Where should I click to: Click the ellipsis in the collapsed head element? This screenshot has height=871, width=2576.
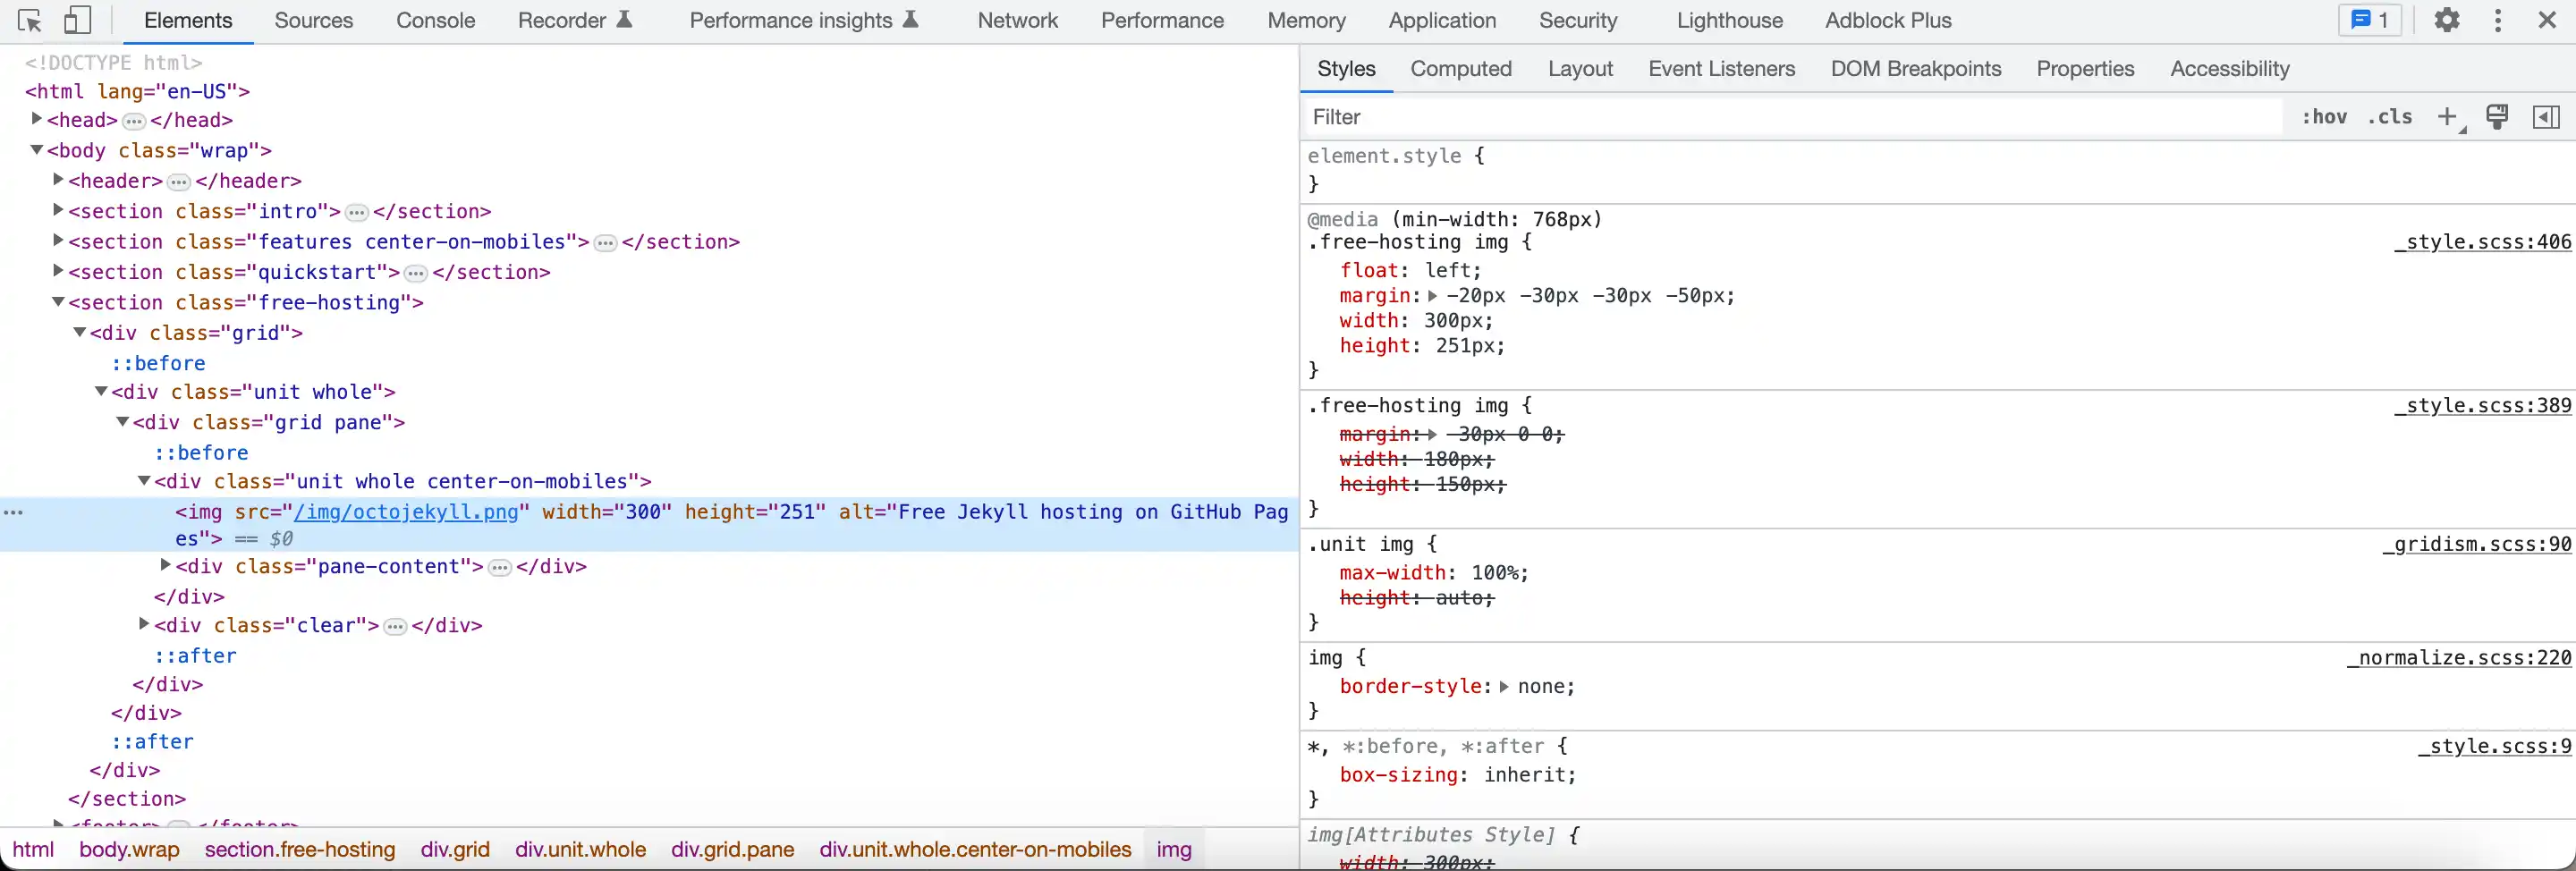coord(134,121)
